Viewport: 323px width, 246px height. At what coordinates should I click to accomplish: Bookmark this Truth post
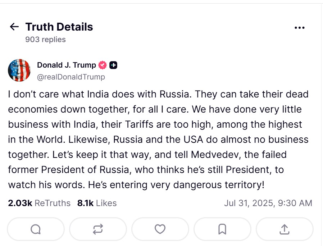point(222,229)
